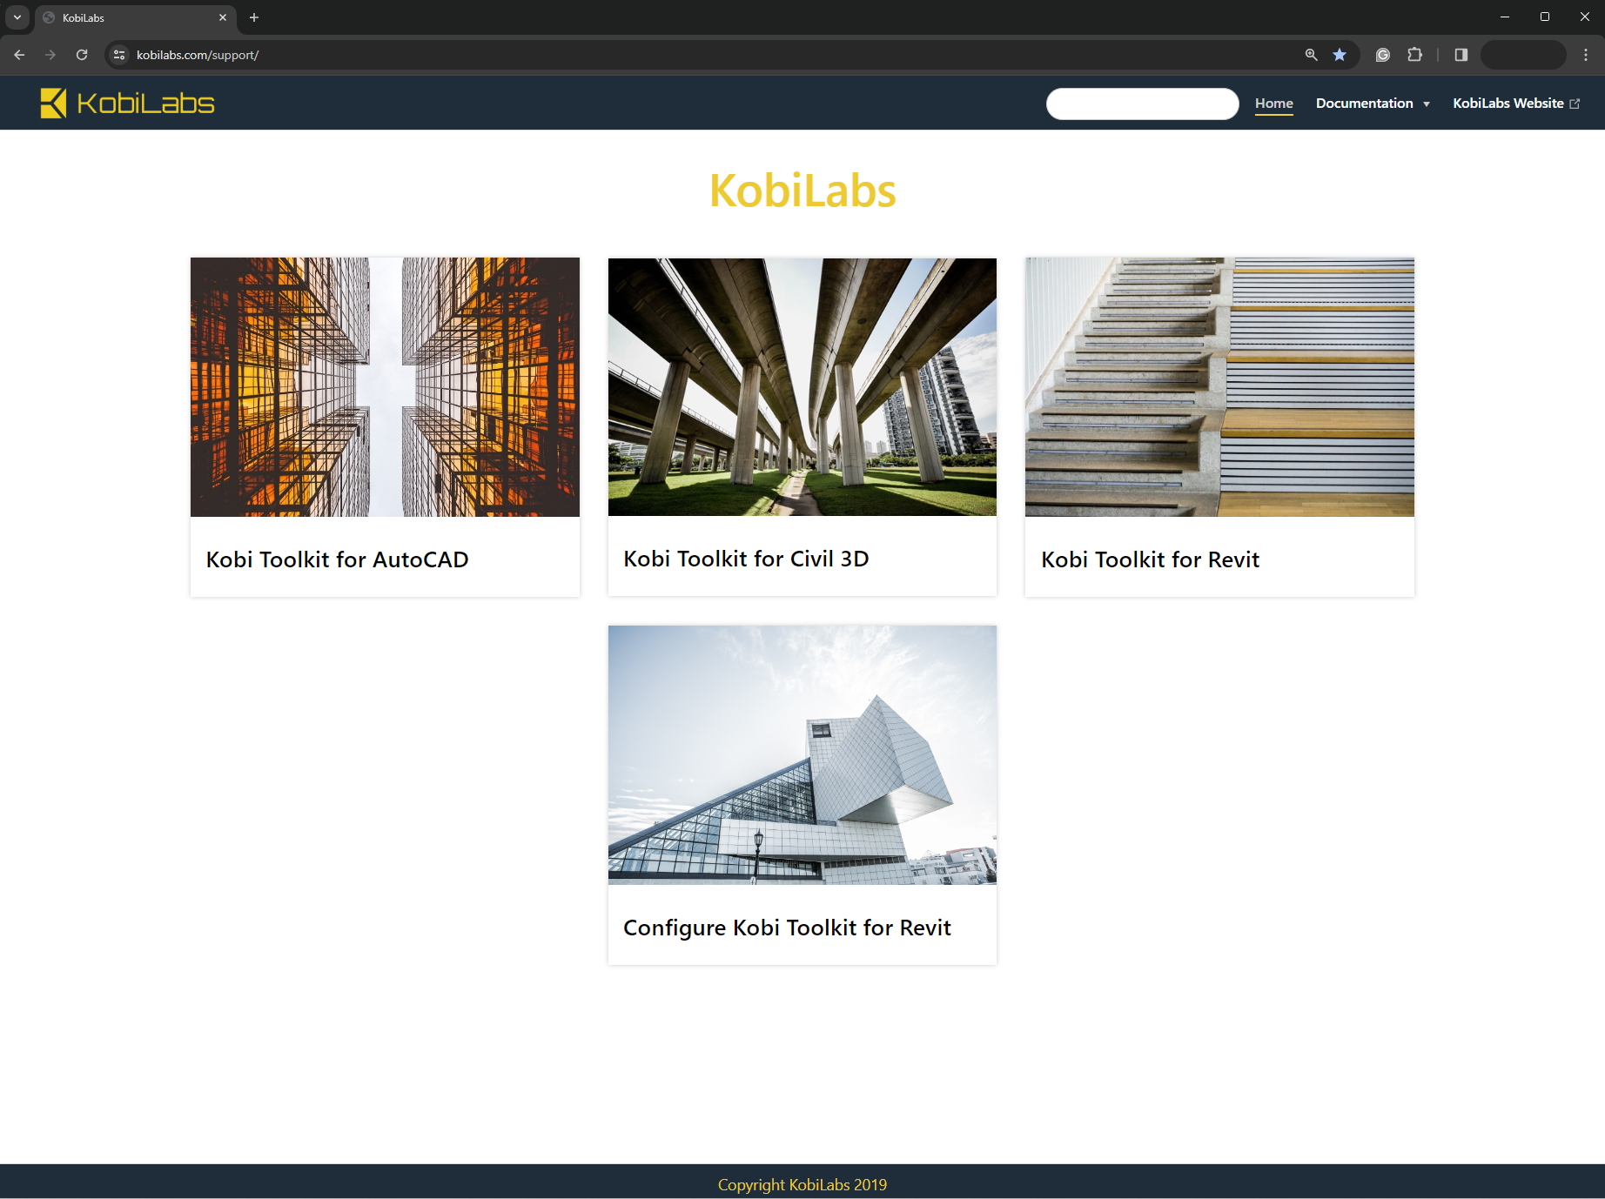
Task: Open the browser extensions puzzle icon
Action: click(1415, 54)
